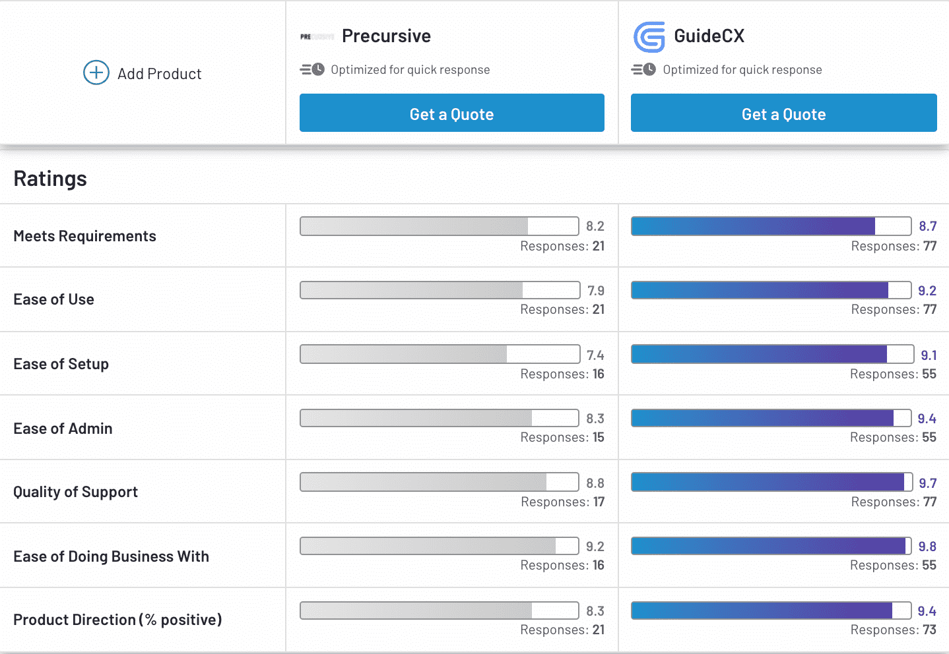
Task: Click GuideCX's 9.7 Quality of Support score
Action: coord(928,483)
